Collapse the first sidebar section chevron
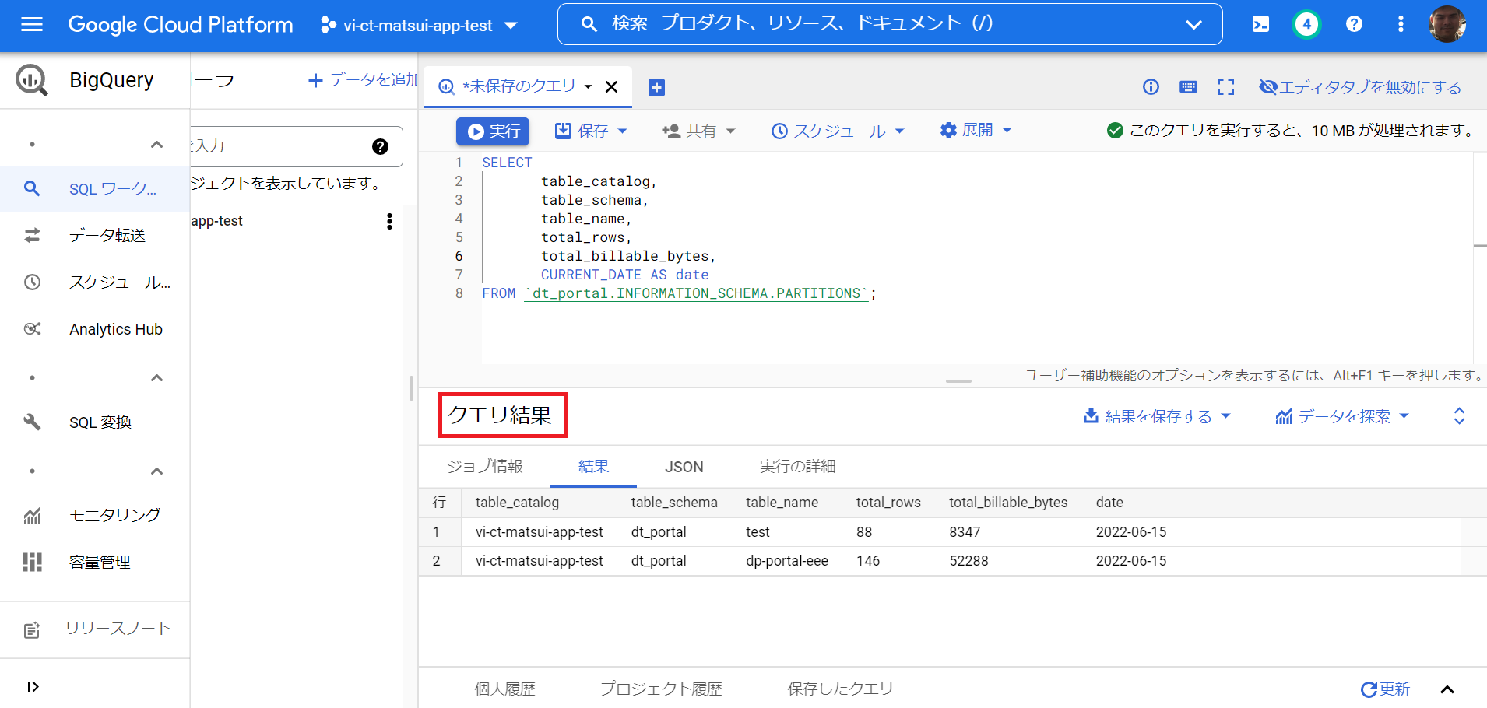The width and height of the screenshot is (1487, 708). pos(156,145)
